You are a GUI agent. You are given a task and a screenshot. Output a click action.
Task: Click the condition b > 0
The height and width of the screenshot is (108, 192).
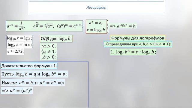[49, 57]
